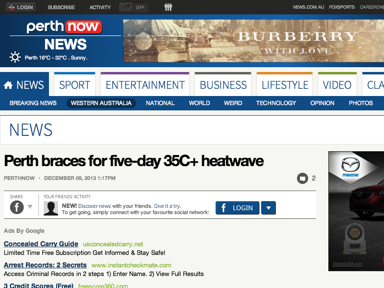
Task: Click the Burberry With Love banner
Action: [253, 41]
